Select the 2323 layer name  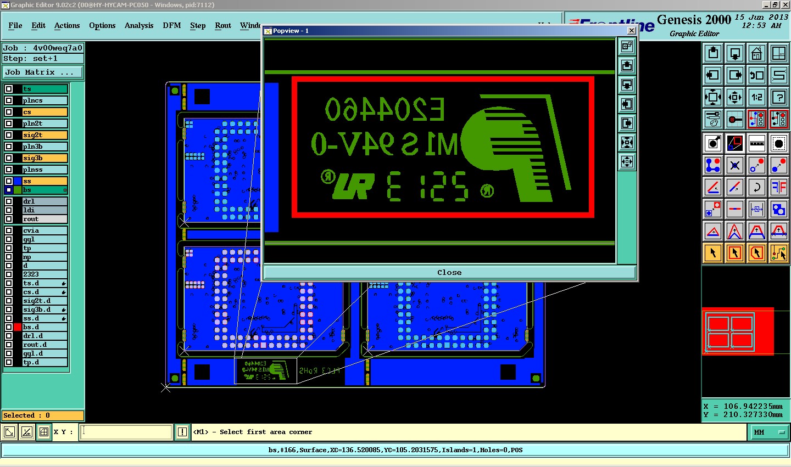tap(44, 274)
